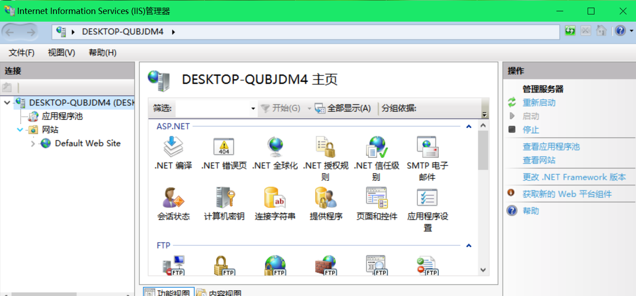Click the 帮助 link in actions pane
636x296 pixels.
pos(531,211)
